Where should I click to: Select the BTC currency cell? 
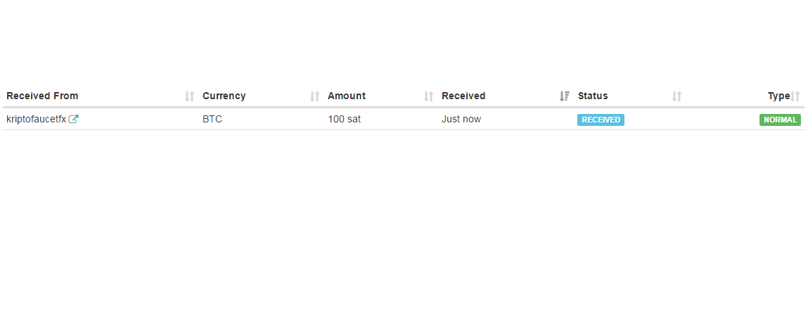pyautogui.click(x=212, y=120)
